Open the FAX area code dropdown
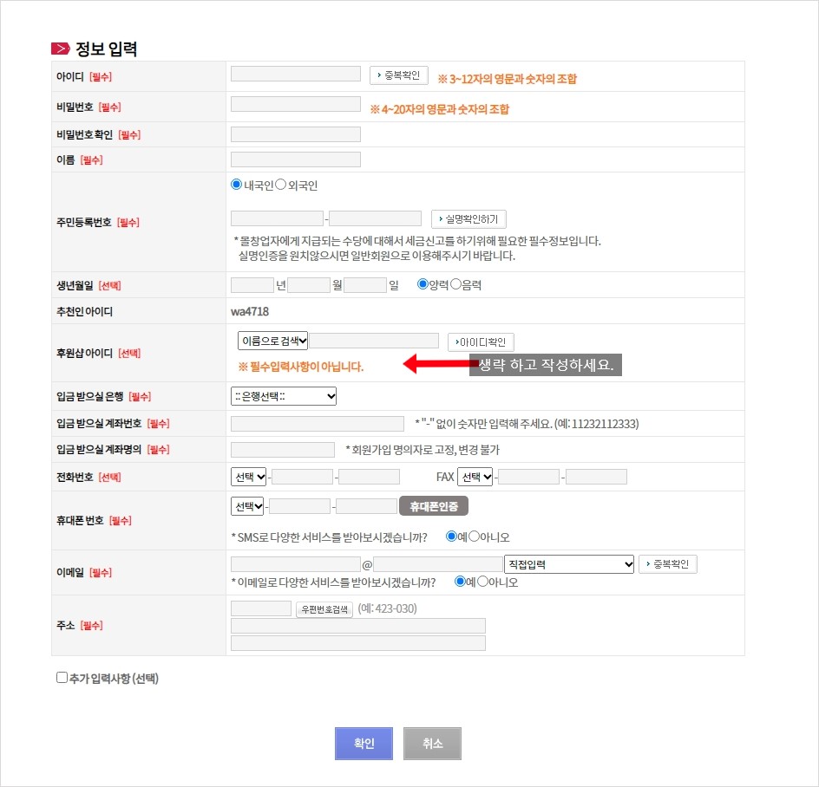 coord(475,477)
